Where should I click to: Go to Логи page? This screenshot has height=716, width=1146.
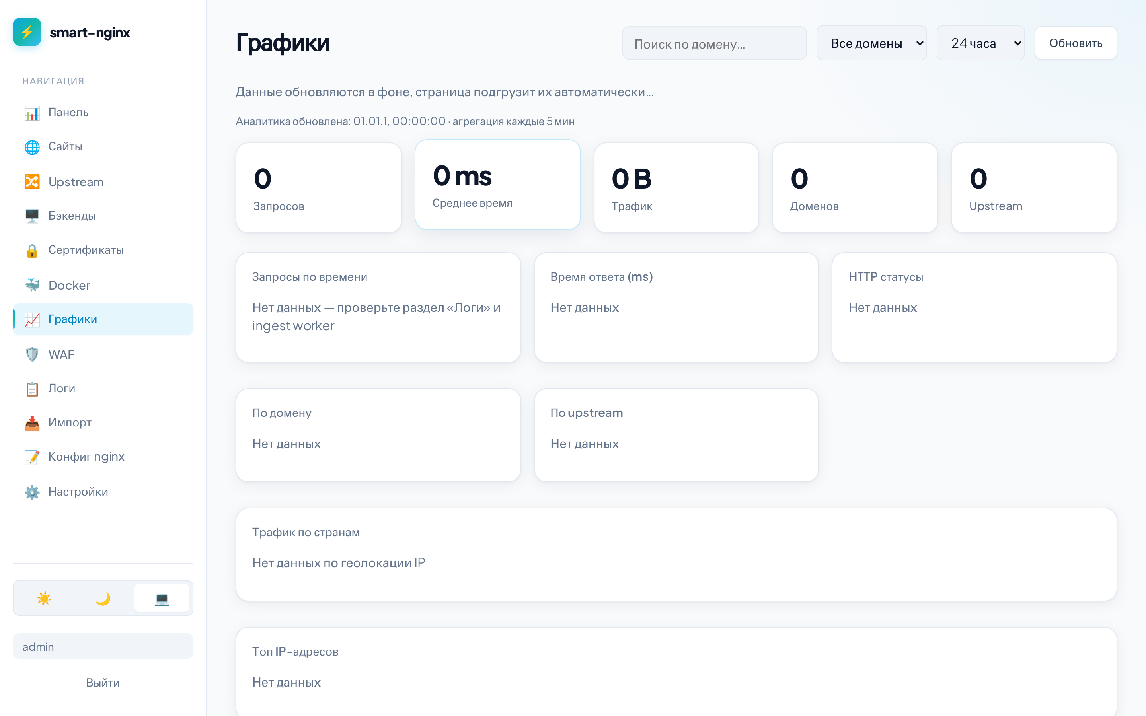point(103,388)
